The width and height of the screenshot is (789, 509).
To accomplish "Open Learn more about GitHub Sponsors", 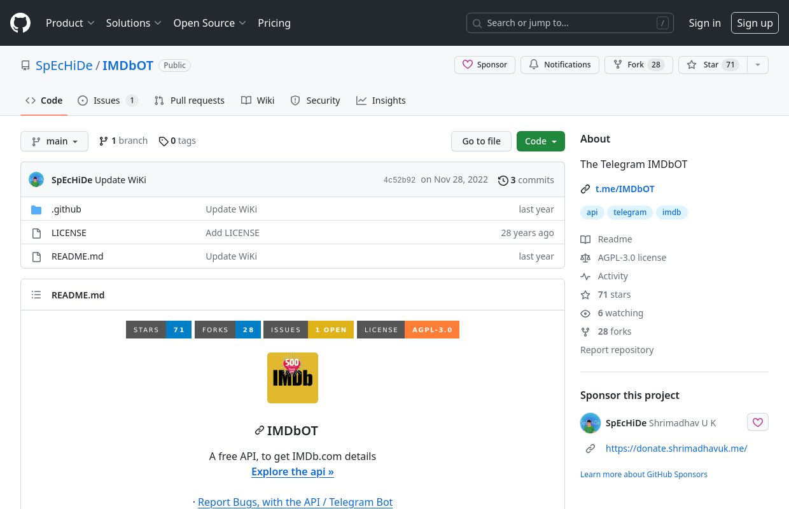I will click(644, 475).
